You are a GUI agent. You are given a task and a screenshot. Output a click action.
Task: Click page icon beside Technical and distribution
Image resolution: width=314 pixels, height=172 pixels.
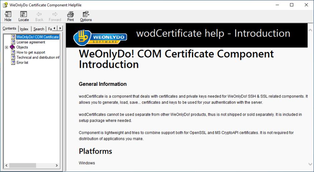tap(13, 57)
